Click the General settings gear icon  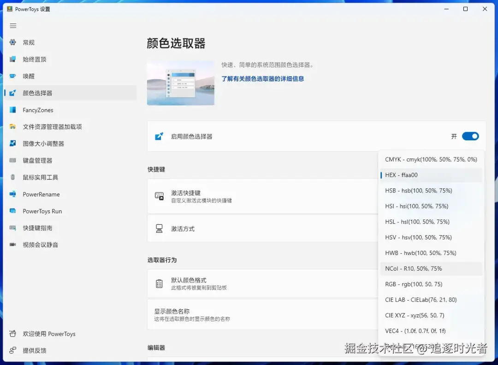tap(13, 42)
